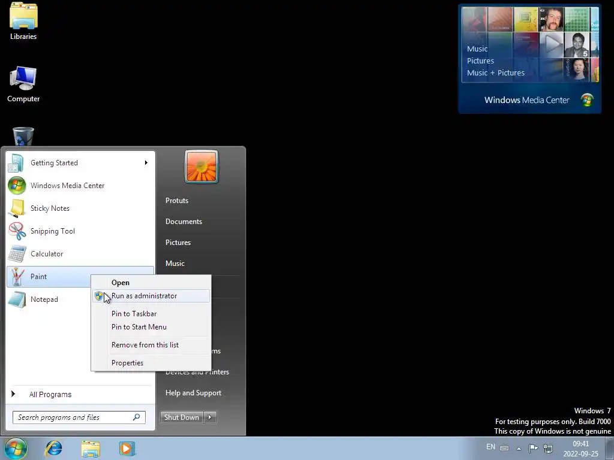Click the play thumbnail in Media Center gadget

[552, 44]
